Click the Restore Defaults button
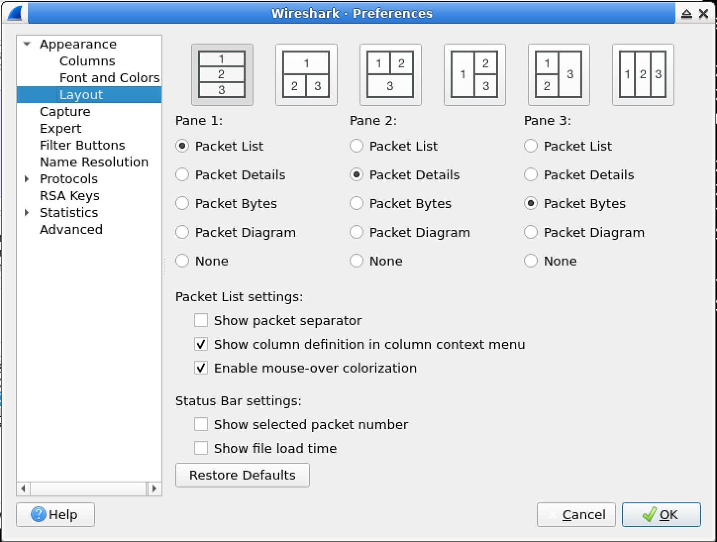Viewport: 717px width, 542px height. [243, 475]
